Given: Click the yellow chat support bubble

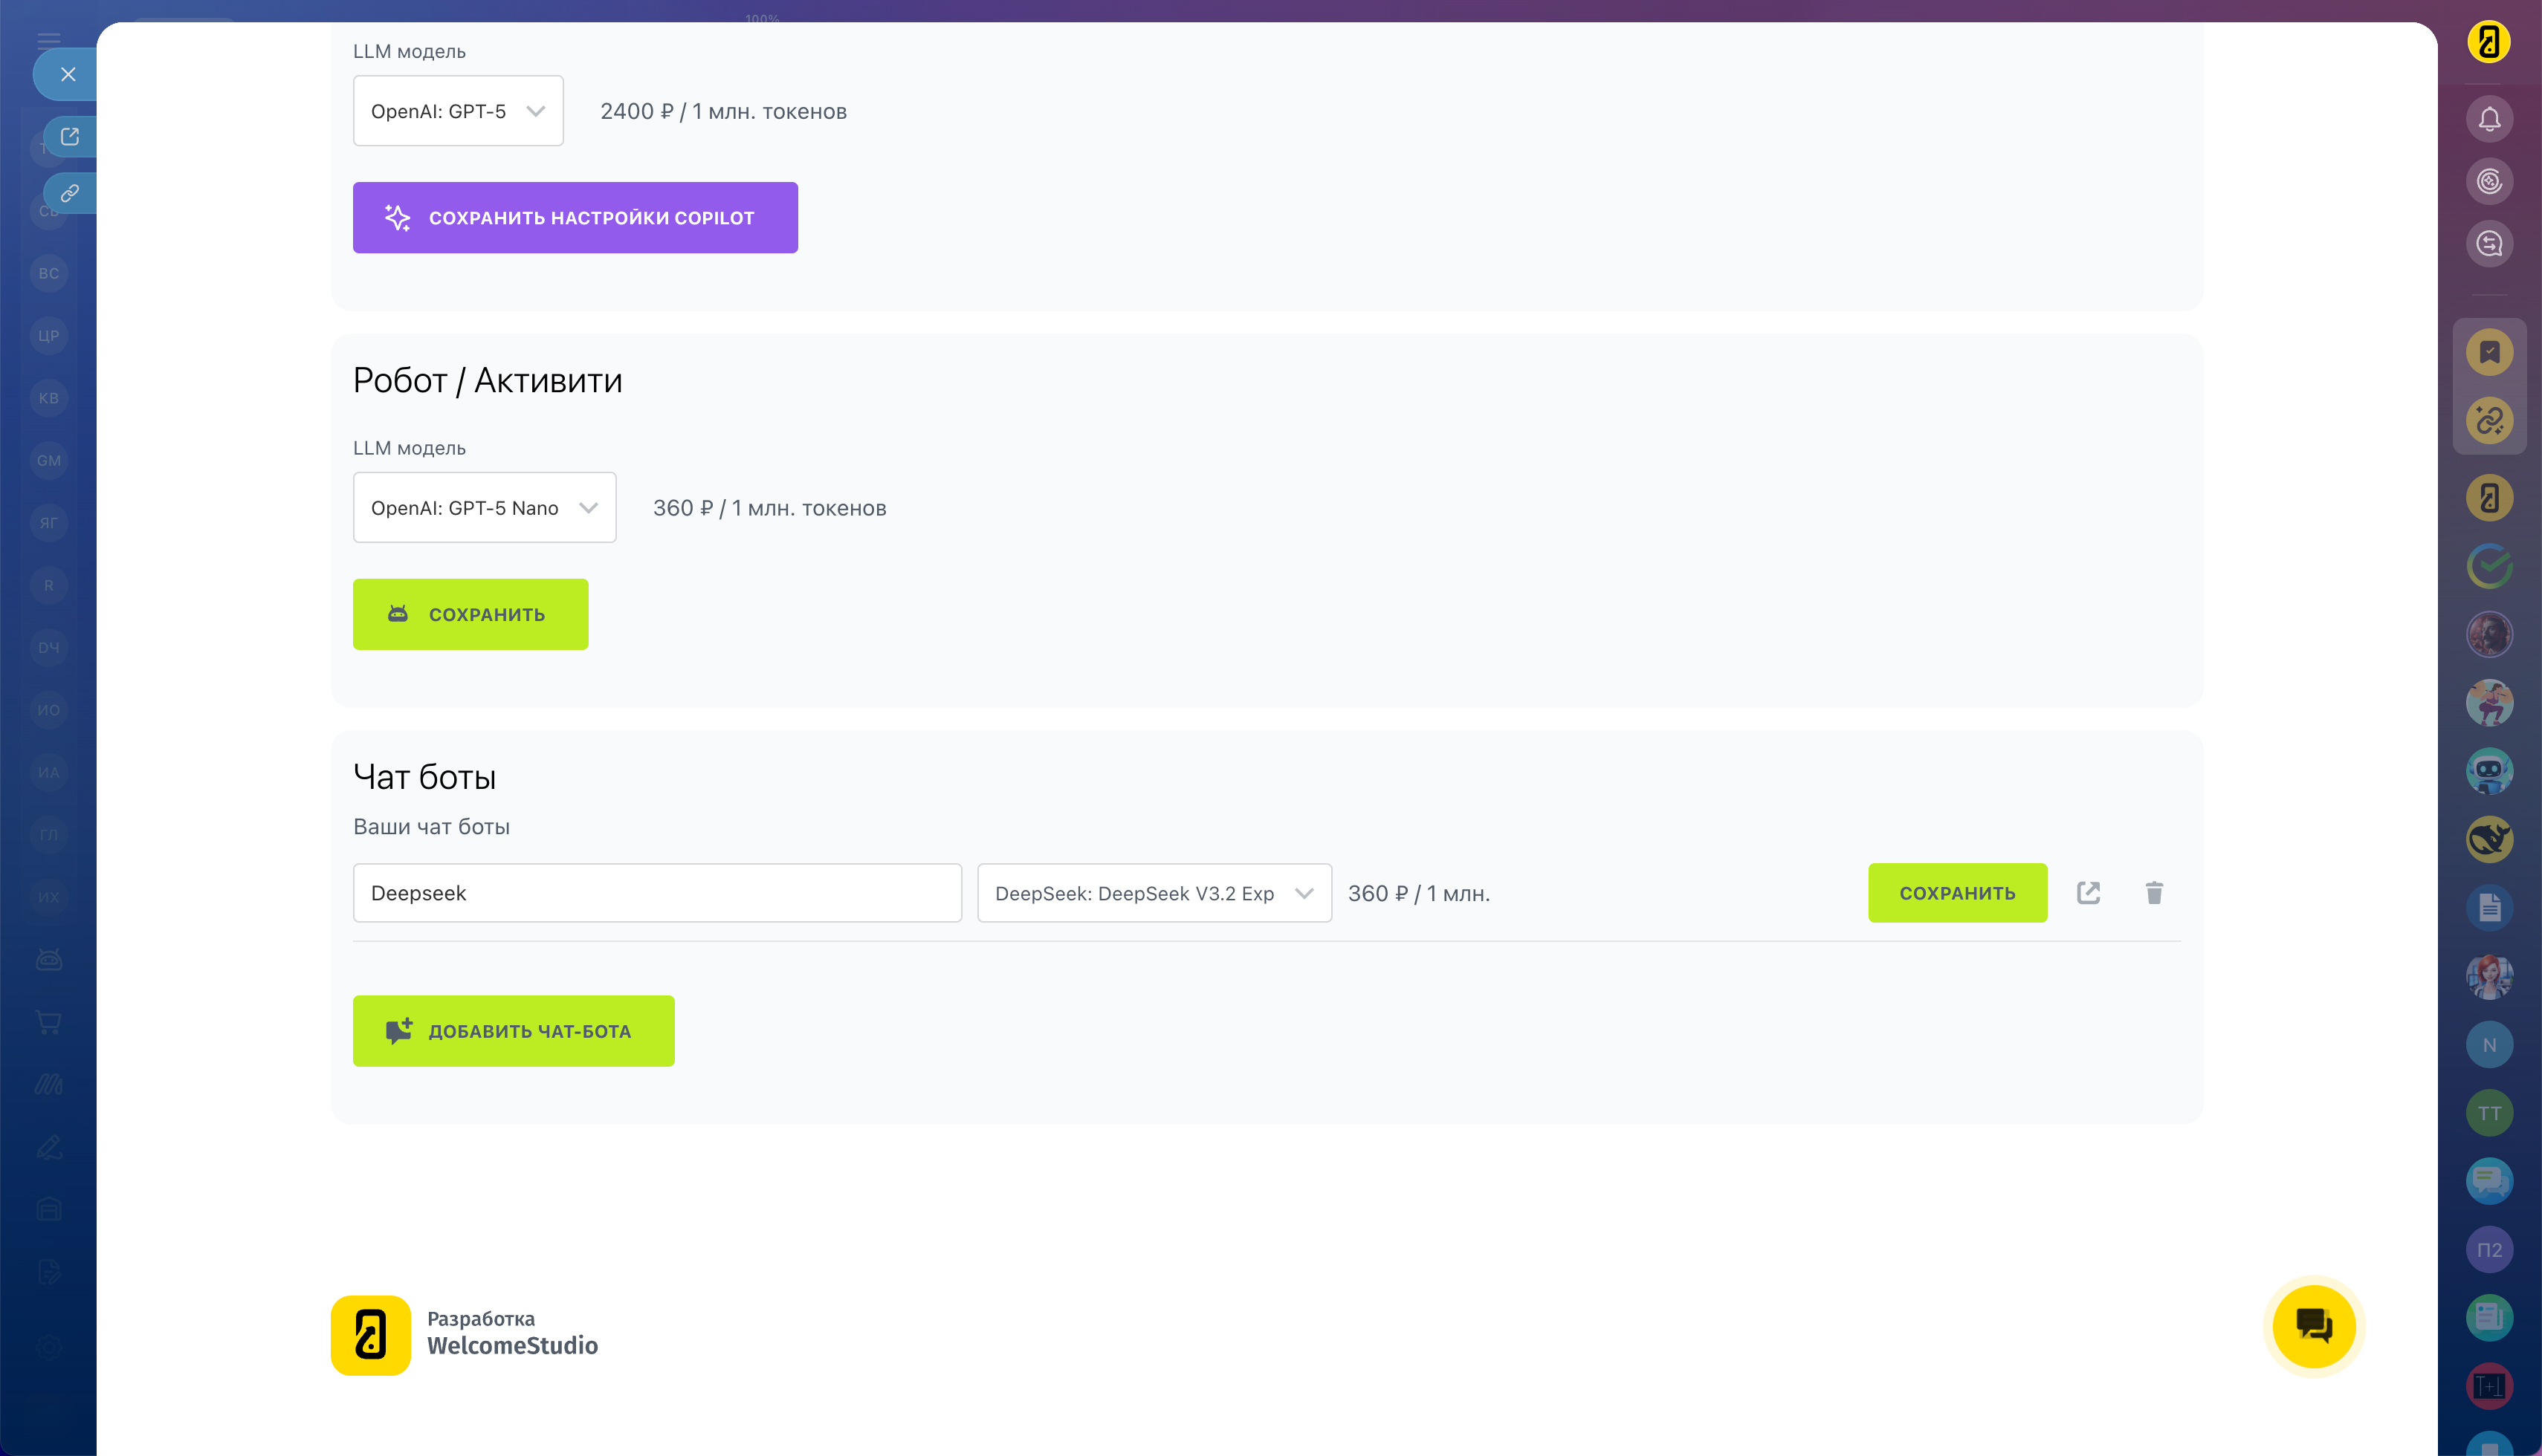Looking at the screenshot, I should pos(2313,1326).
